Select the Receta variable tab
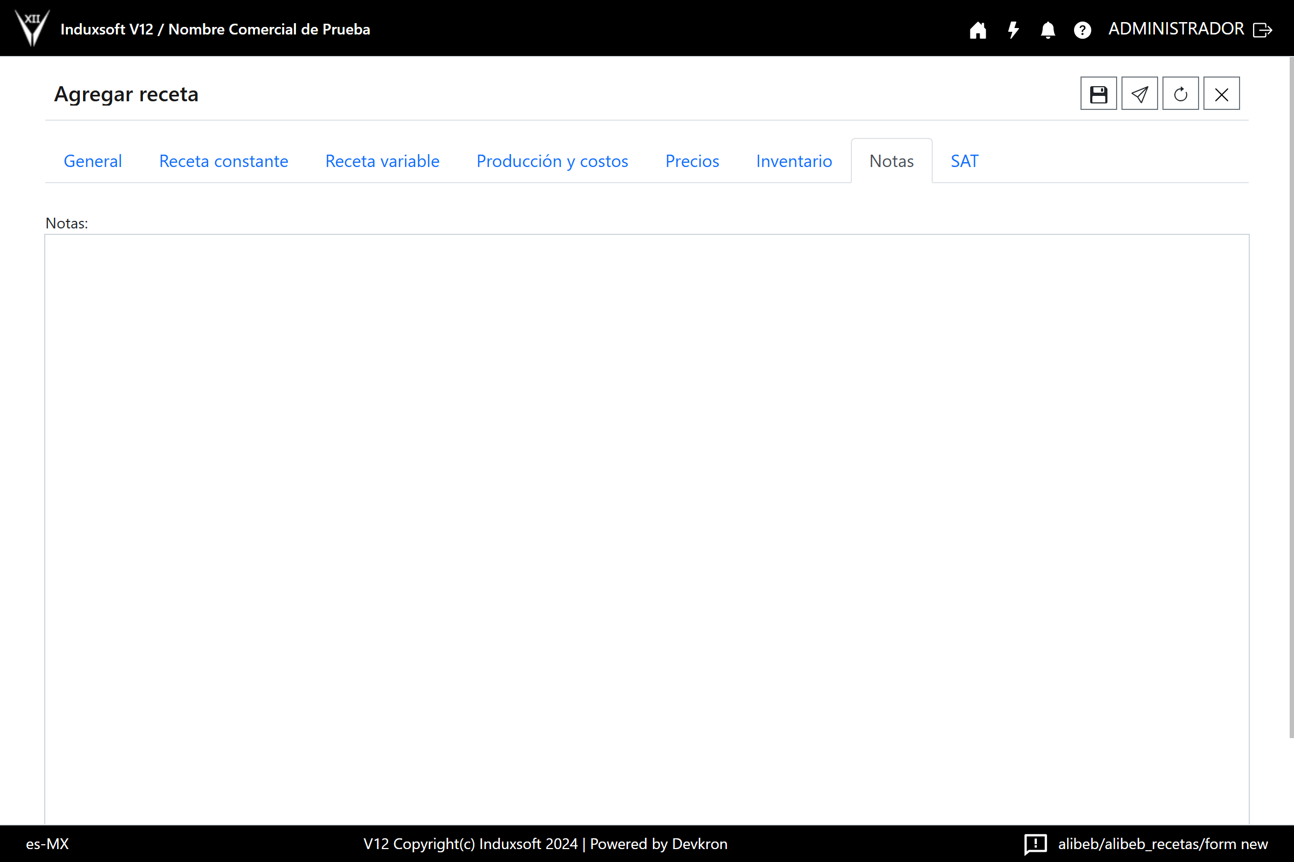Screen dimensions: 1294x862 coord(382,161)
